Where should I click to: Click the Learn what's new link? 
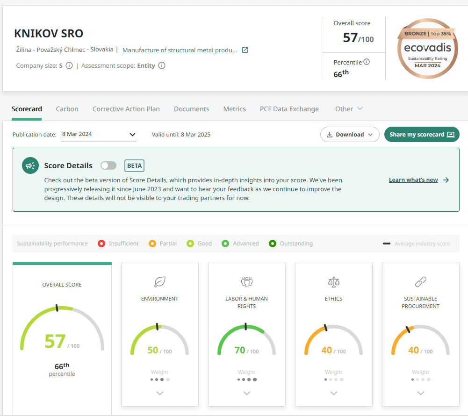click(x=413, y=180)
